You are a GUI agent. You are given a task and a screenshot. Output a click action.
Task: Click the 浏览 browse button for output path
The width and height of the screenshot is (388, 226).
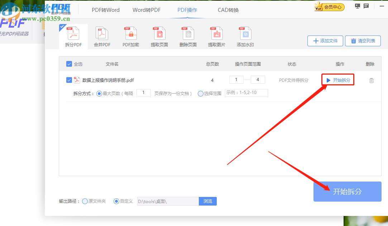pyautogui.click(x=208, y=201)
